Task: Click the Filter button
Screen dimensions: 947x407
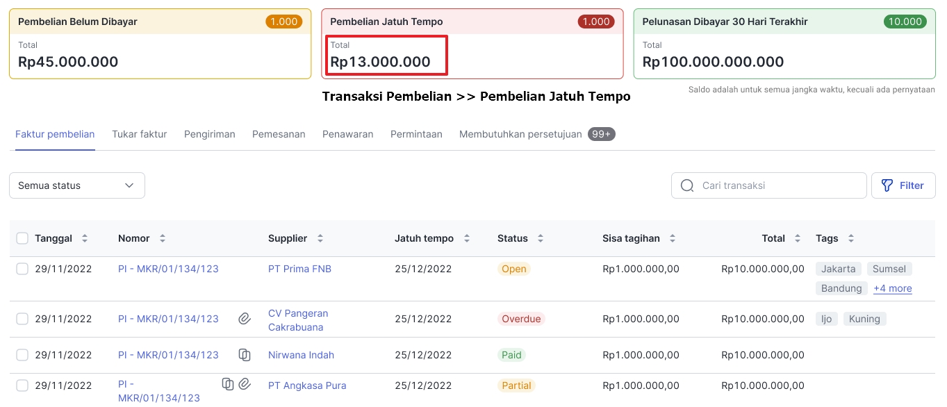Action: point(903,185)
